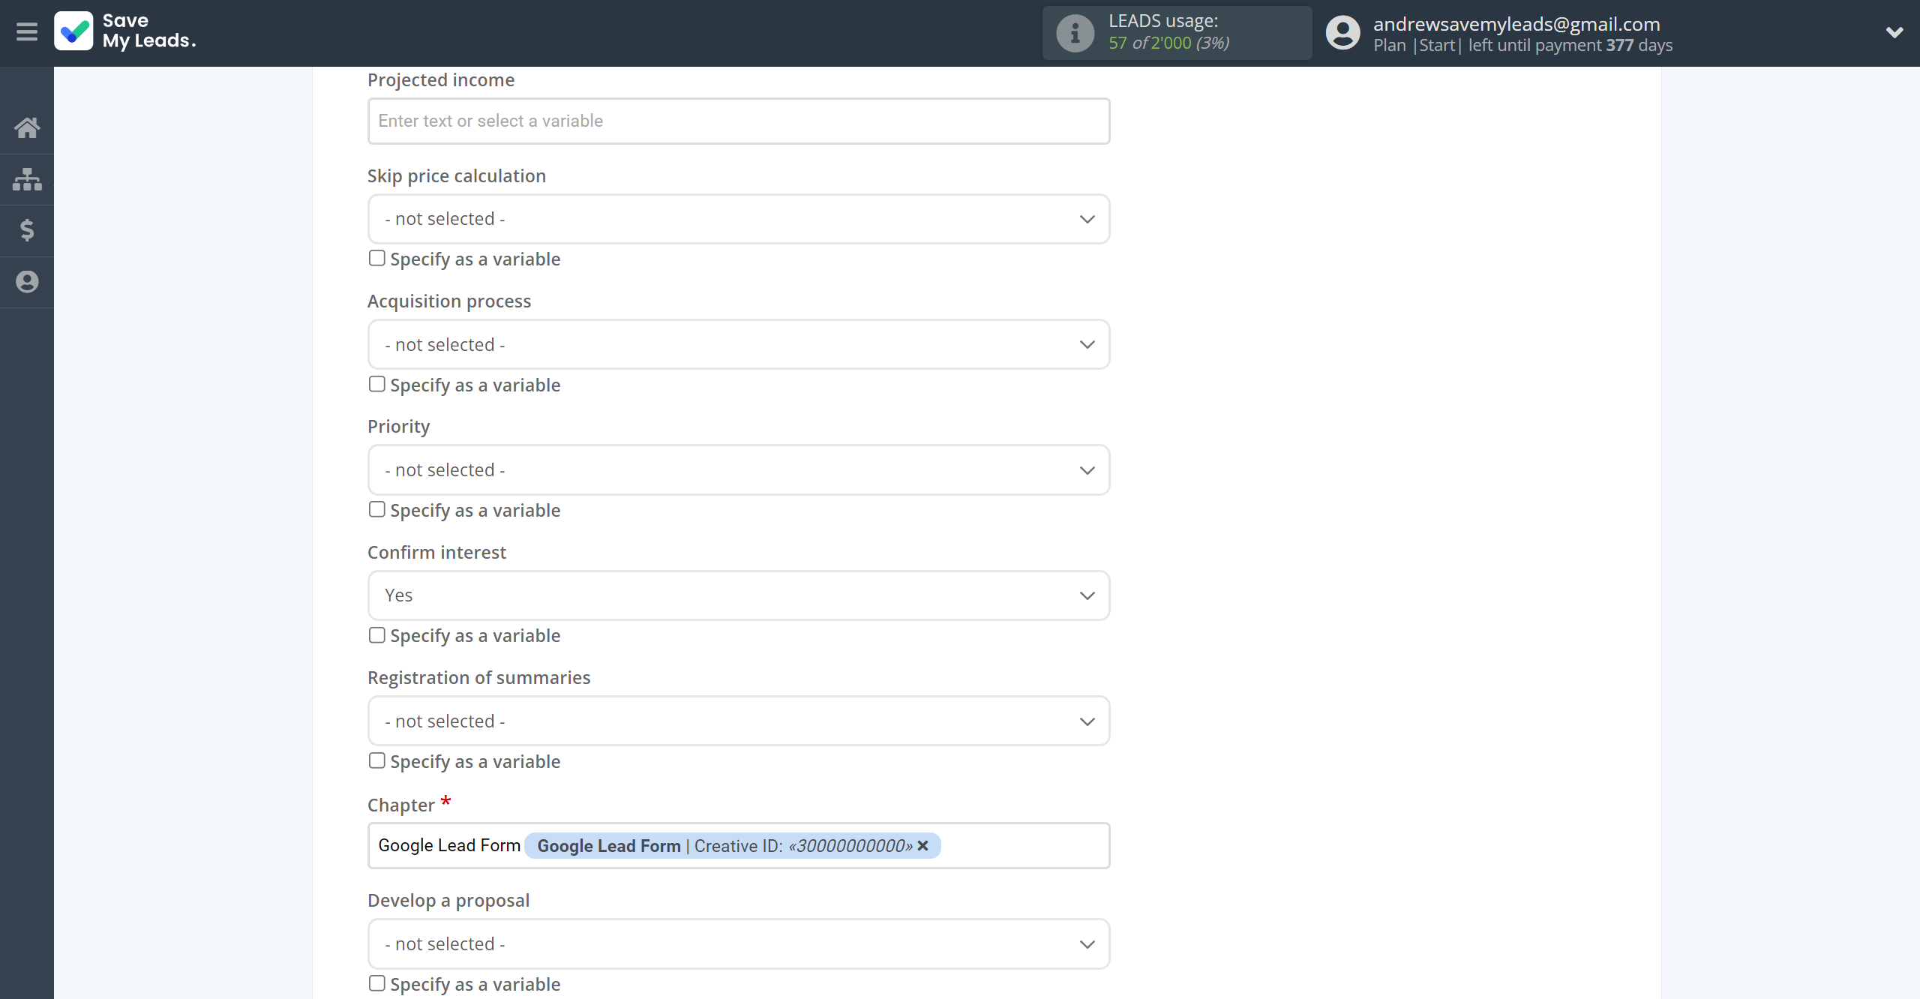Toggle Specify as a variable under Confirm interest
Image resolution: width=1920 pixels, height=999 pixels.
376,635
